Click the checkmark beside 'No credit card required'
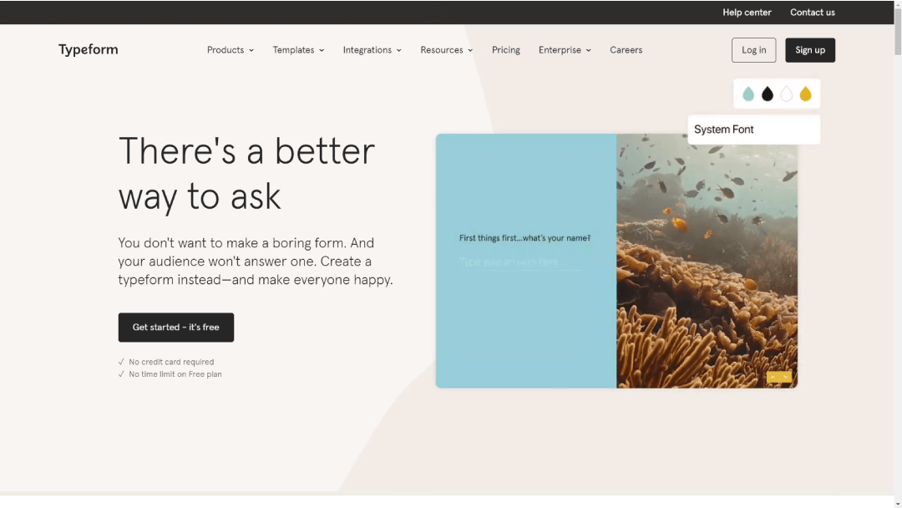The height and width of the screenshot is (508, 902). pyautogui.click(x=122, y=362)
